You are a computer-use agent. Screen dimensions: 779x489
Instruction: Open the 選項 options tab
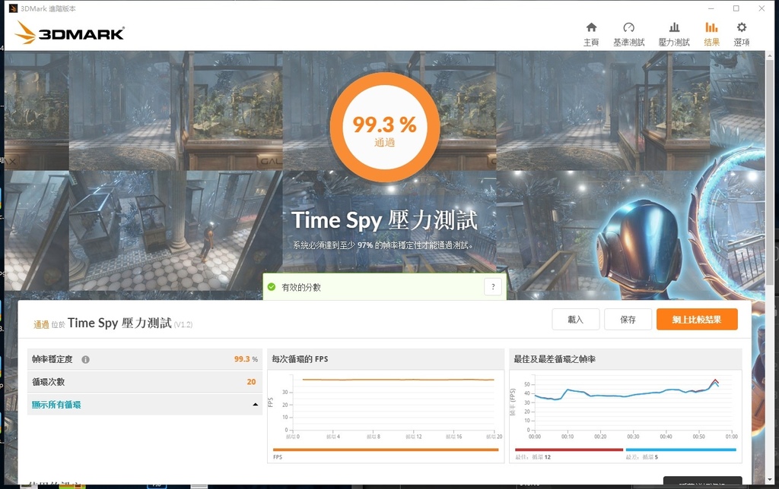741,34
